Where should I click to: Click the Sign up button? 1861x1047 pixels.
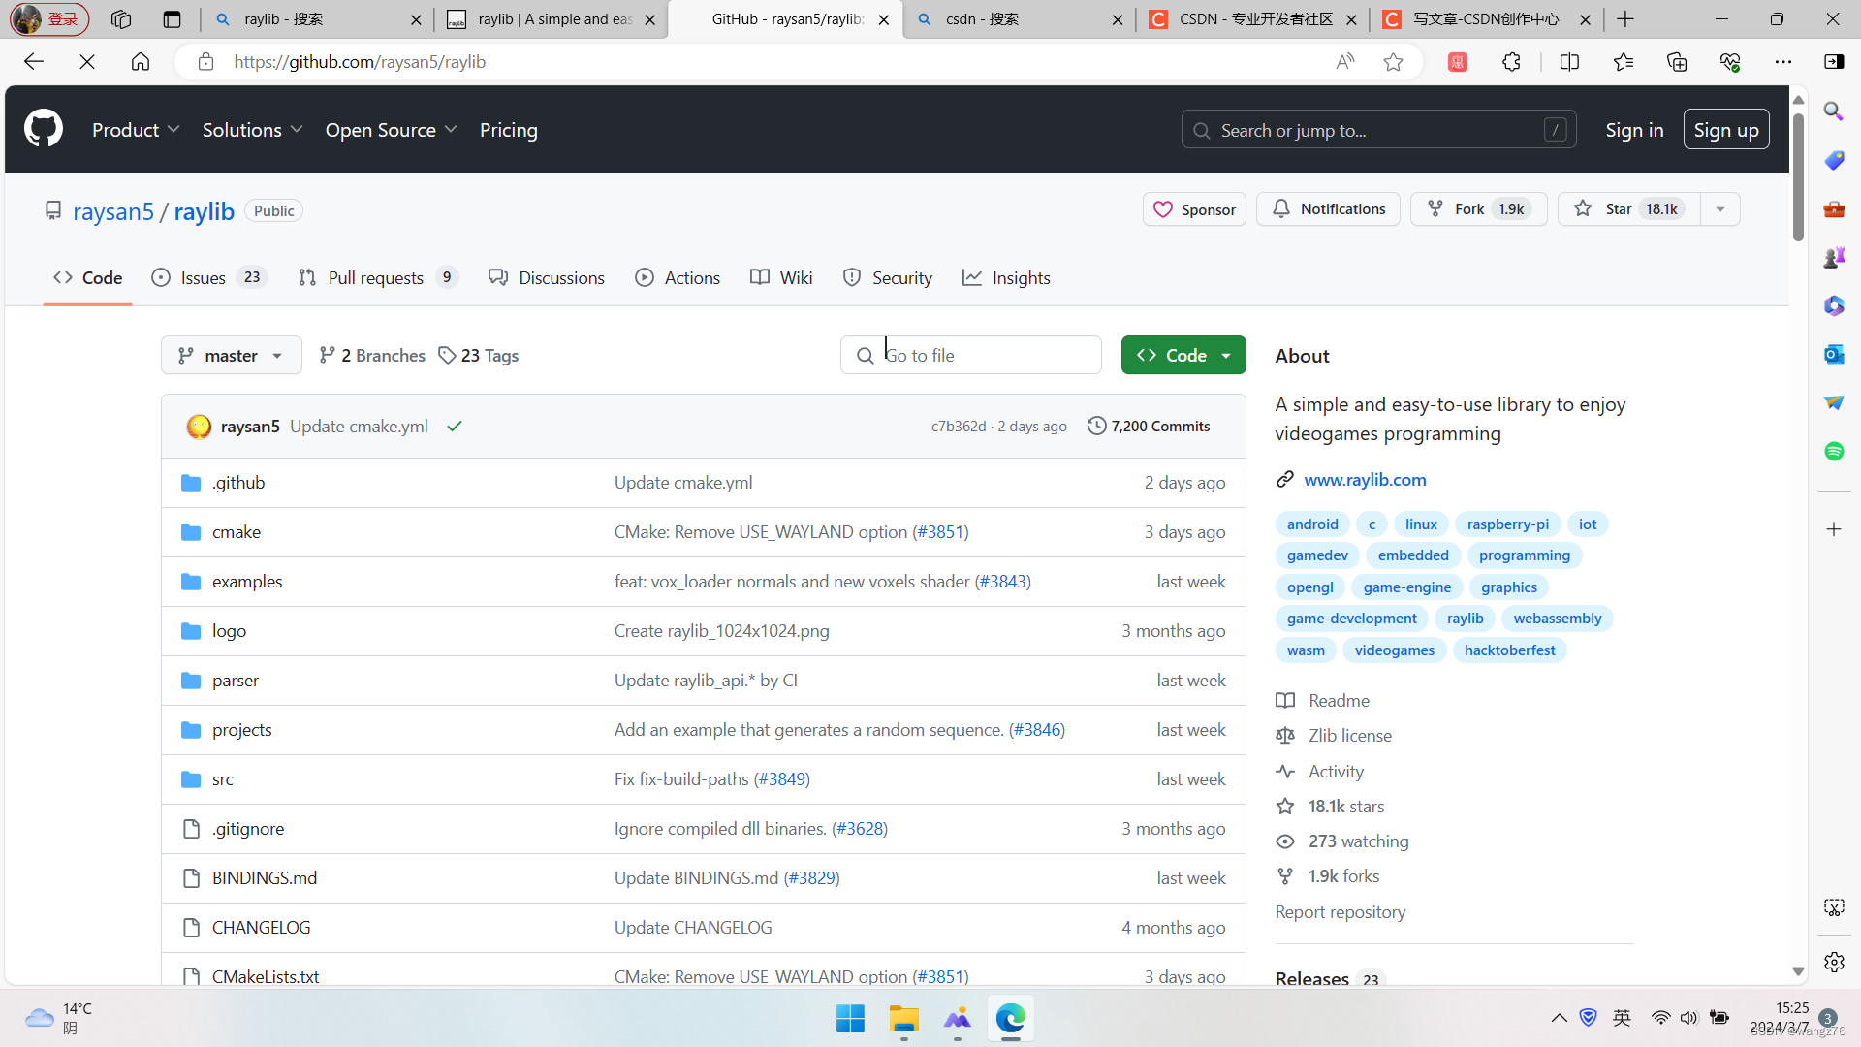pyautogui.click(x=1725, y=130)
